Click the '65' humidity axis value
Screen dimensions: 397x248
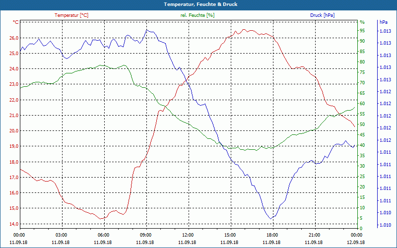(x=362, y=93)
